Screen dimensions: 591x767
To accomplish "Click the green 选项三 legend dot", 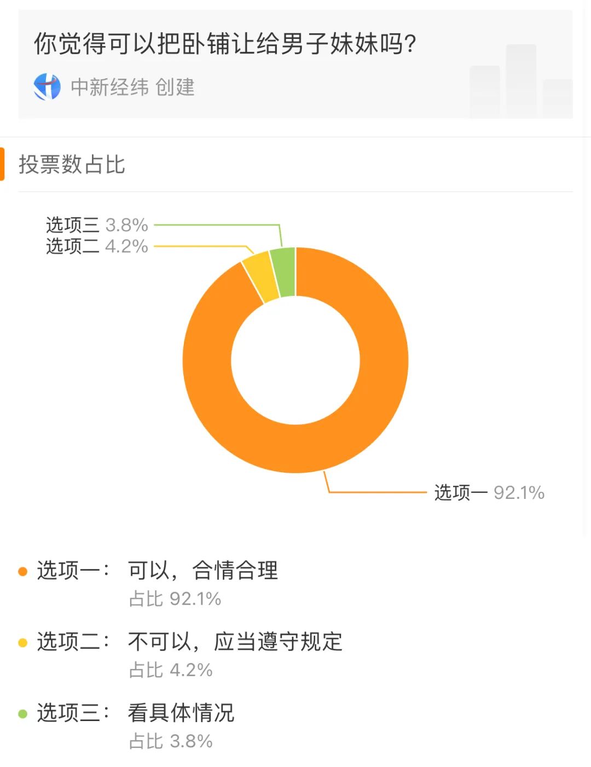I will [22, 713].
